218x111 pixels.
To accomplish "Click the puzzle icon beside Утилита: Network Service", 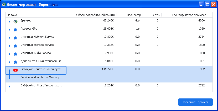I will coord(15,38).
